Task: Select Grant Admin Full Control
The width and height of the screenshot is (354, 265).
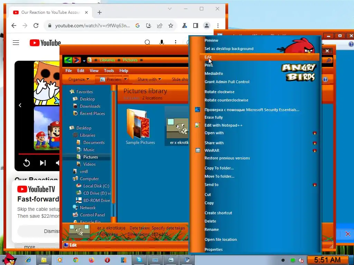Action: (227, 82)
